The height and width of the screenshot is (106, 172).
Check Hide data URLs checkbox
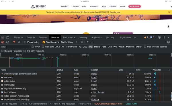[x=43, y=47]
